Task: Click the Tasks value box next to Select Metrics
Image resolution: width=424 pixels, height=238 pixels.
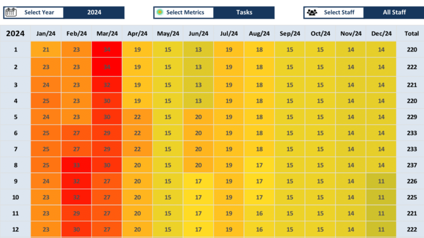Action: pyautogui.click(x=244, y=12)
